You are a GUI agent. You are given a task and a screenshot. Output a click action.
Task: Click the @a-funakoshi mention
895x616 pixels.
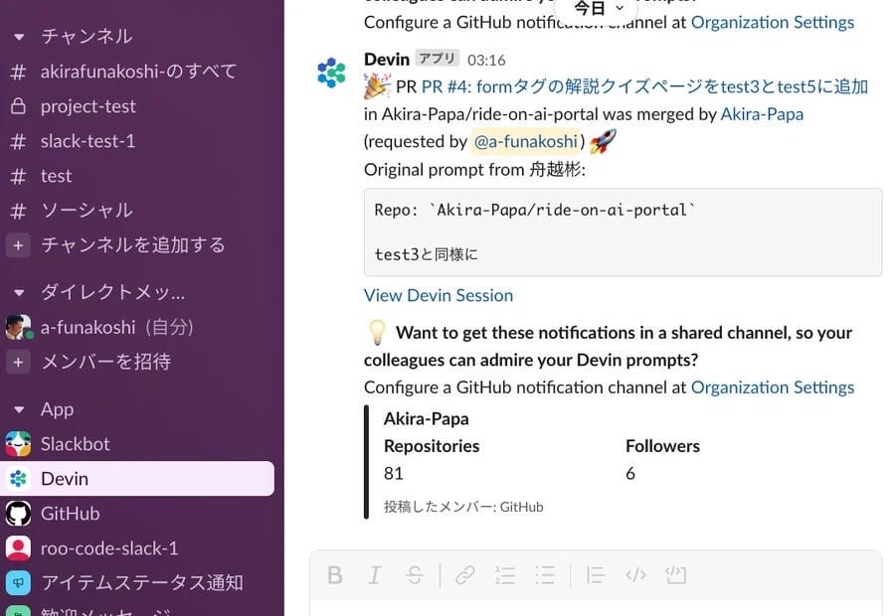pos(526,141)
